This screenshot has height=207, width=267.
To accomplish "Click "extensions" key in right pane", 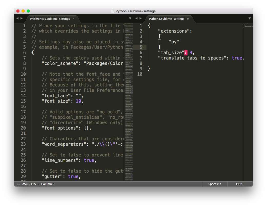I will (174, 31).
